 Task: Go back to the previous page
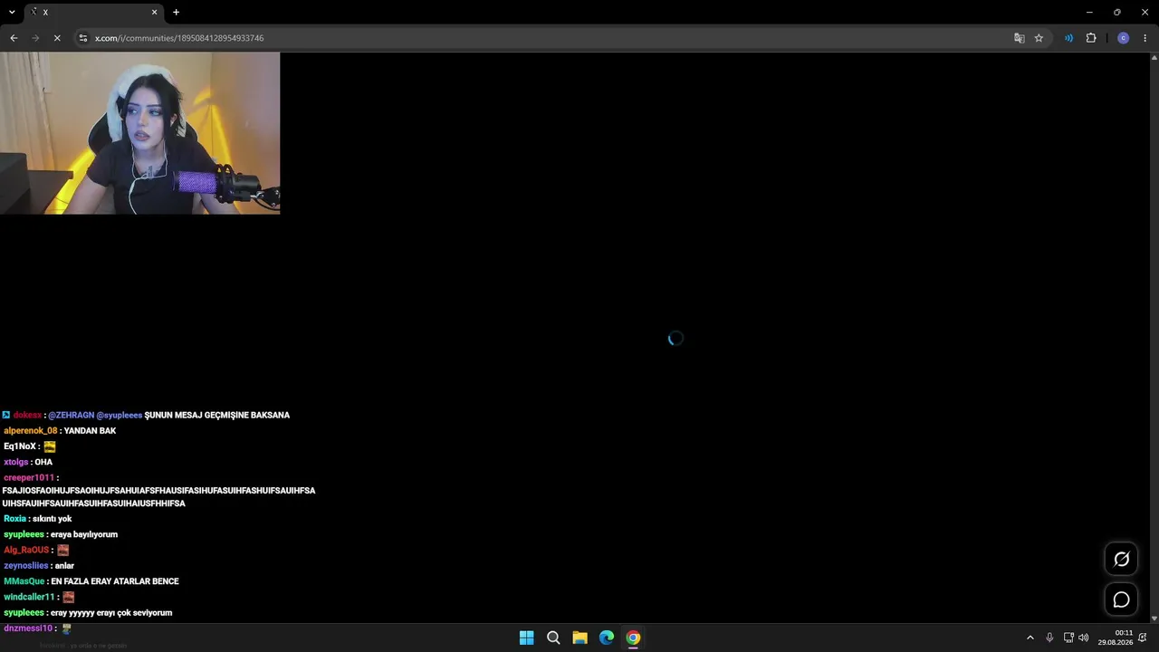coord(14,38)
